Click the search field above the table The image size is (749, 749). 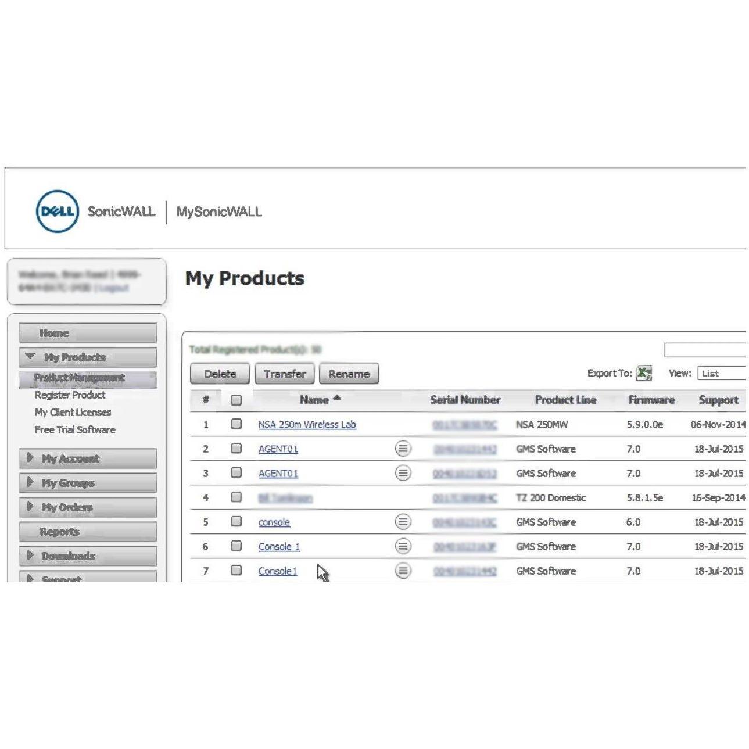coord(705,350)
